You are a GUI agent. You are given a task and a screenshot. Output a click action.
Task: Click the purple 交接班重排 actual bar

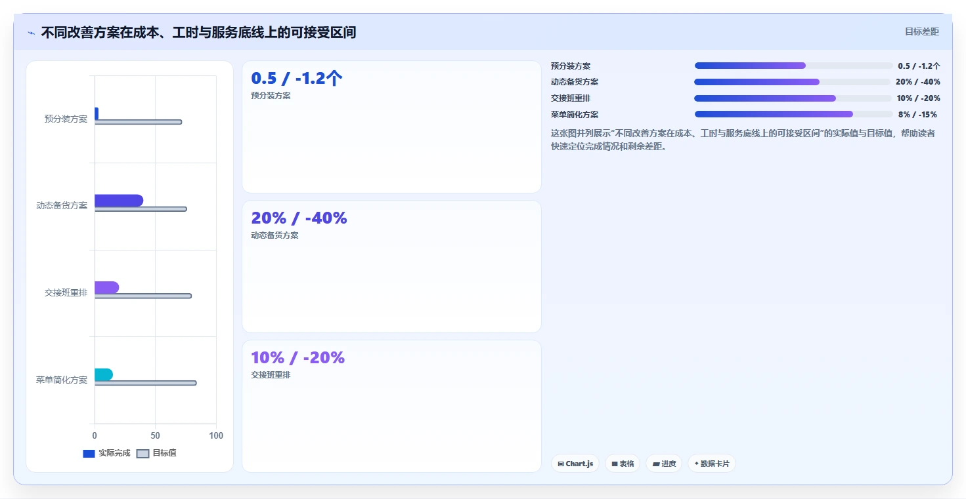[x=106, y=287]
